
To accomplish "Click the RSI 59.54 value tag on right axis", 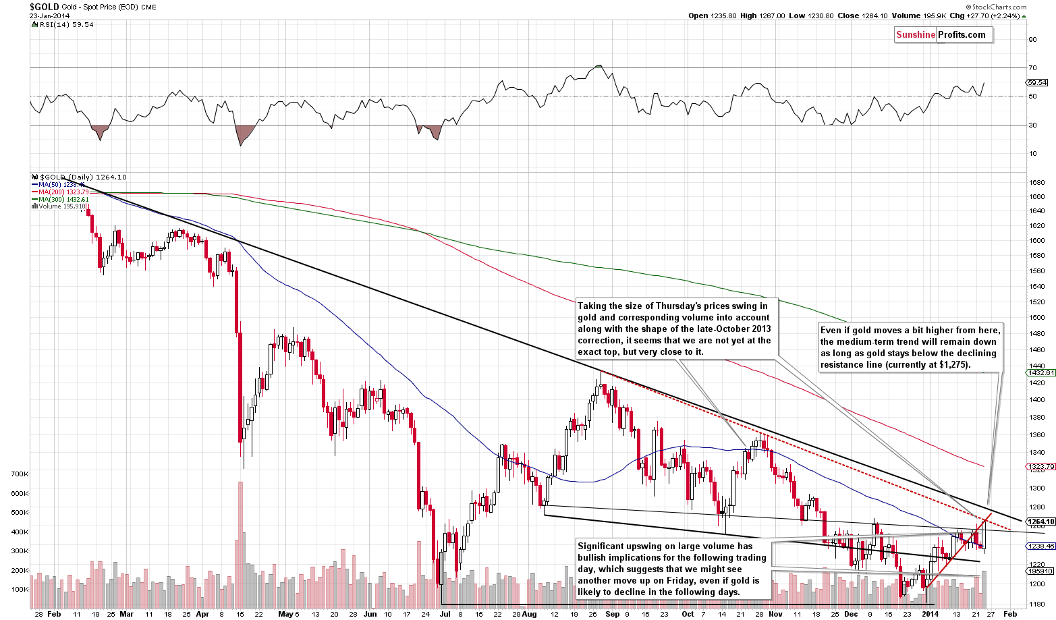I will click(1037, 83).
